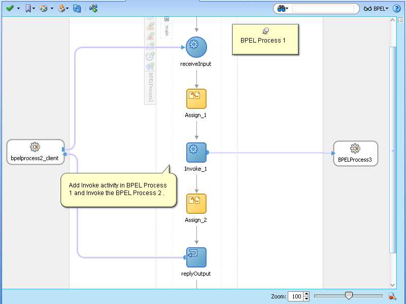406x304 pixels.
Task: Click the Help question mark button
Action: click(x=396, y=8)
